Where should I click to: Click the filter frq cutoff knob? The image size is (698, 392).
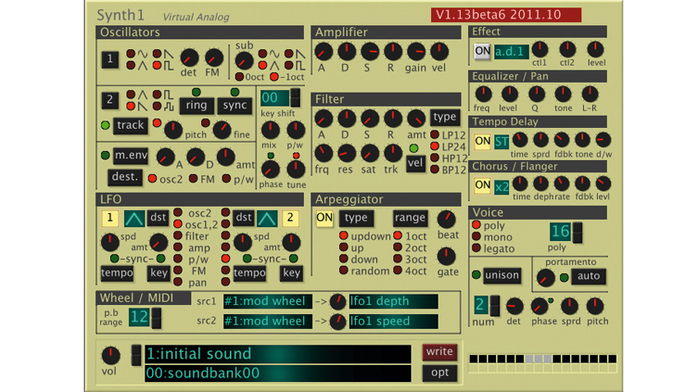pyautogui.click(x=324, y=153)
